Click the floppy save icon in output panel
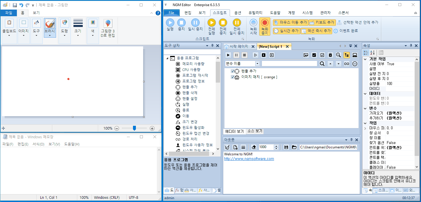Image resolution: width=421 pixels, height=202 pixels. click(x=286, y=147)
